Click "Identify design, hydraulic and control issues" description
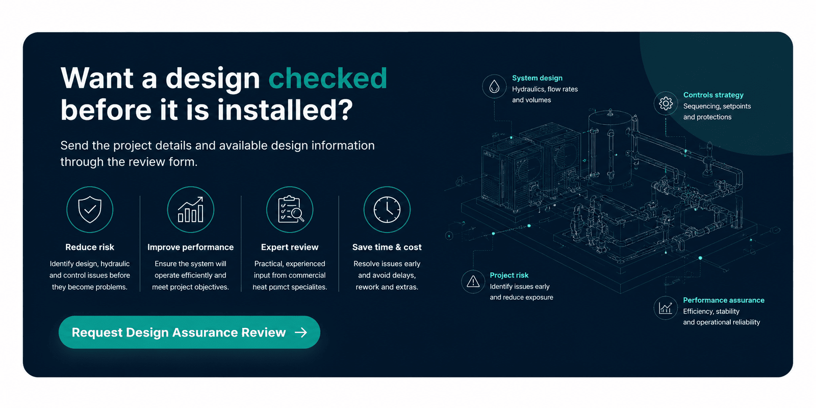 point(90,275)
